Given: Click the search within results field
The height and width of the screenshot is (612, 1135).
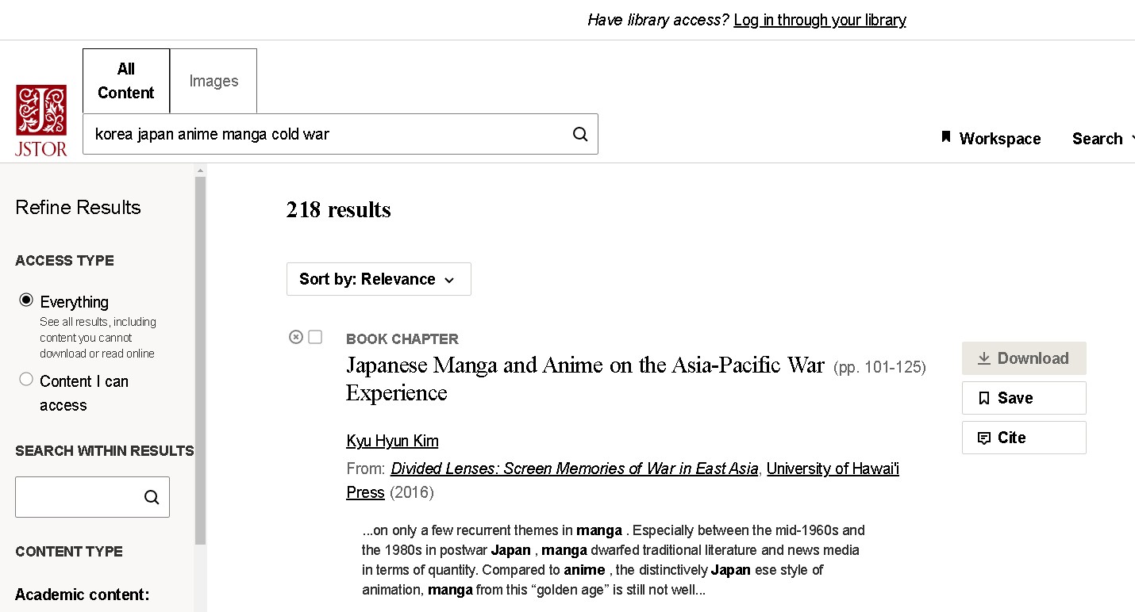Looking at the screenshot, I should pos(78,497).
